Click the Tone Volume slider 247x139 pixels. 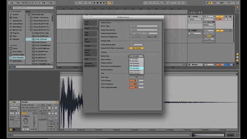[136, 81]
